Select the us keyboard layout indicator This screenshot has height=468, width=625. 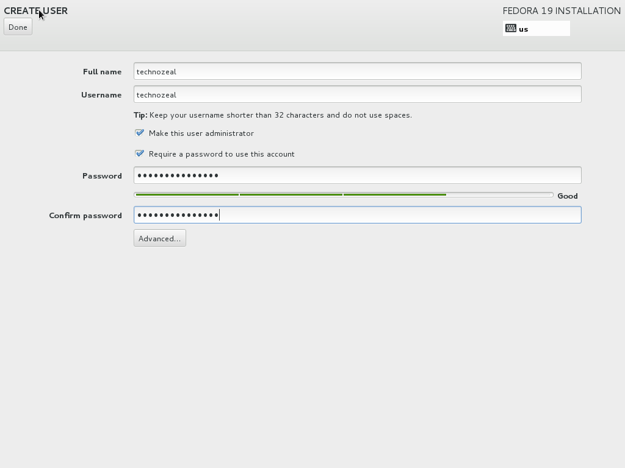tap(523, 28)
